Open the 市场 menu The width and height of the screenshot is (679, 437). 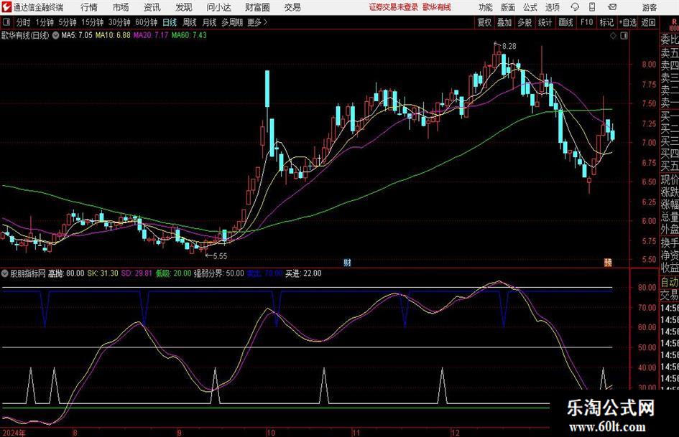coord(121,7)
